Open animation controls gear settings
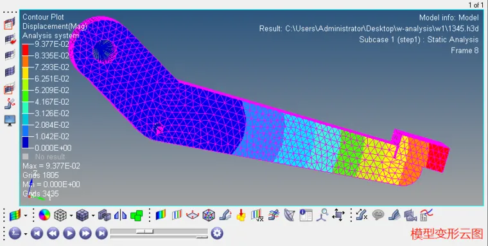Screen dimensions: 488x246 click(217, 233)
